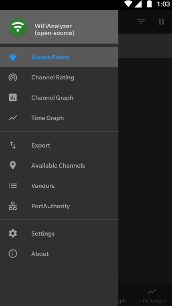
Task: Select the Time Graph line icon
Action: tap(13, 118)
